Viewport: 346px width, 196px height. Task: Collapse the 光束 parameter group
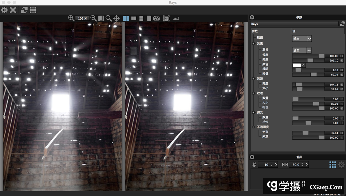(x=254, y=44)
